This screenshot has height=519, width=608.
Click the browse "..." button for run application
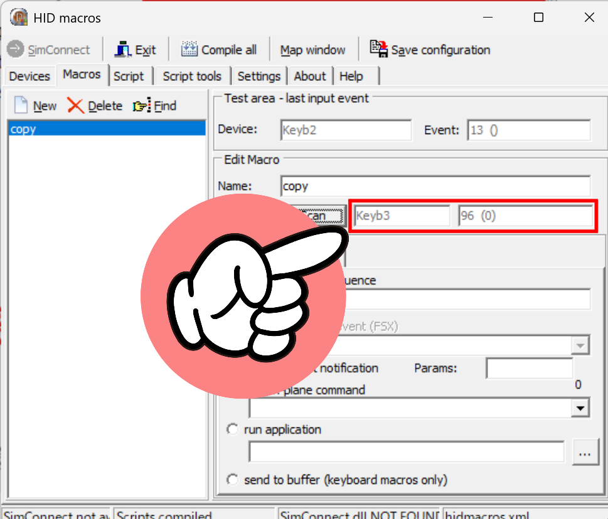[x=585, y=452]
